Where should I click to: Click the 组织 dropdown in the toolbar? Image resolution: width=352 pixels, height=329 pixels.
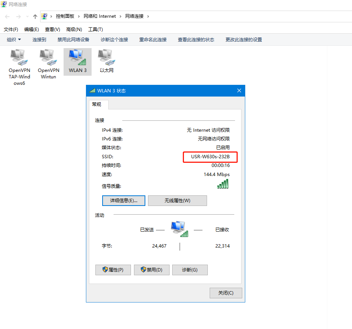pos(14,40)
